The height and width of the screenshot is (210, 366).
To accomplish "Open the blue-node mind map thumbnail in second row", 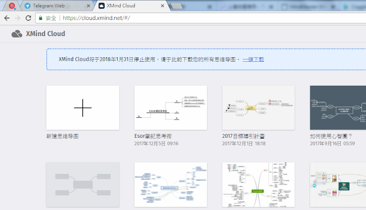I will pyautogui.click(x=170, y=185).
